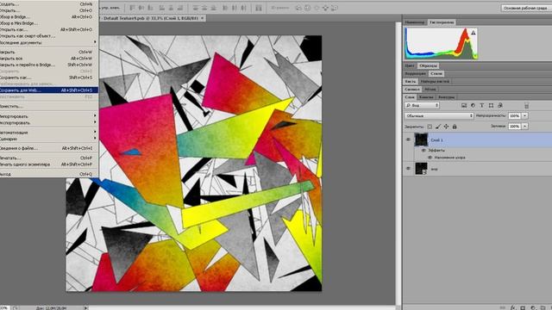Open the blend mode dropdown Обычные

(x=439, y=115)
